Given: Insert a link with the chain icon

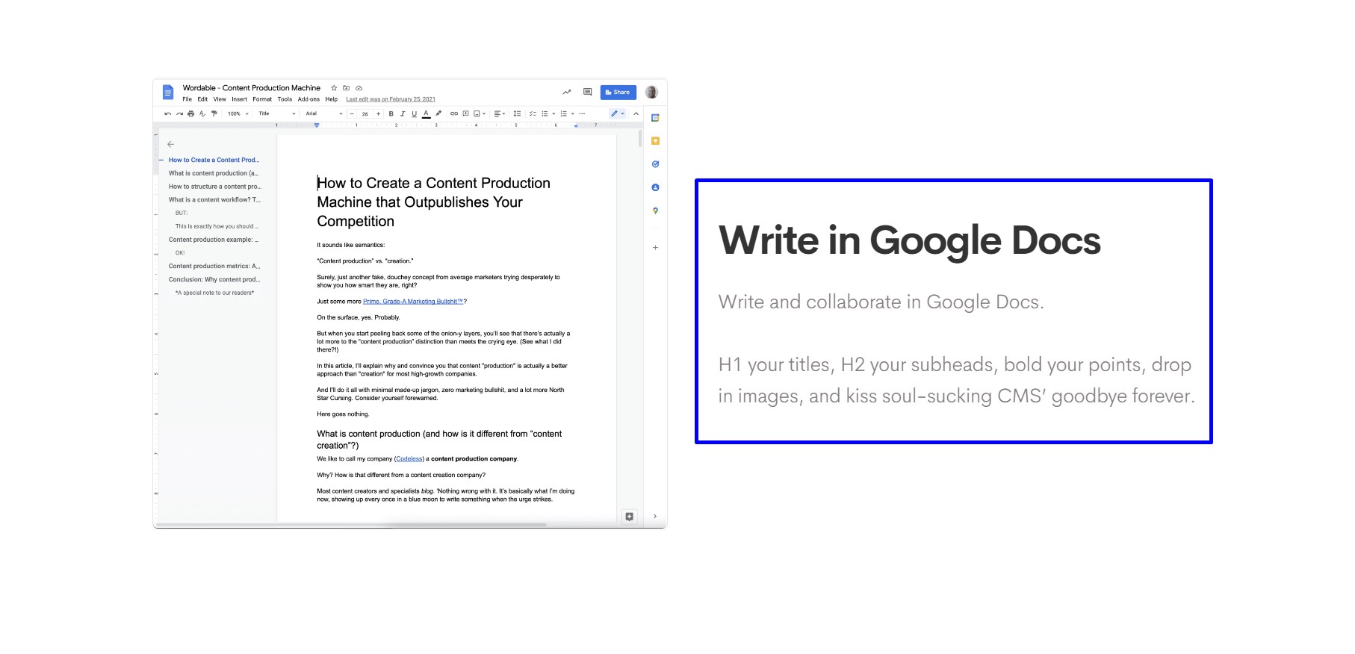Looking at the screenshot, I should tap(454, 113).
